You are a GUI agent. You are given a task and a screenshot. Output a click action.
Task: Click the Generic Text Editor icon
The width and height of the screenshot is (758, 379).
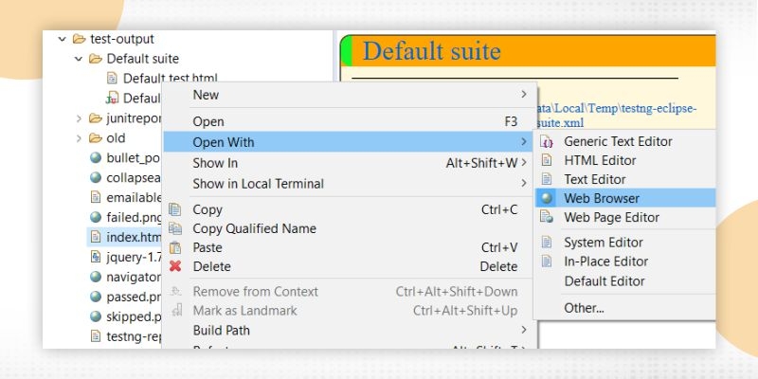546,141
